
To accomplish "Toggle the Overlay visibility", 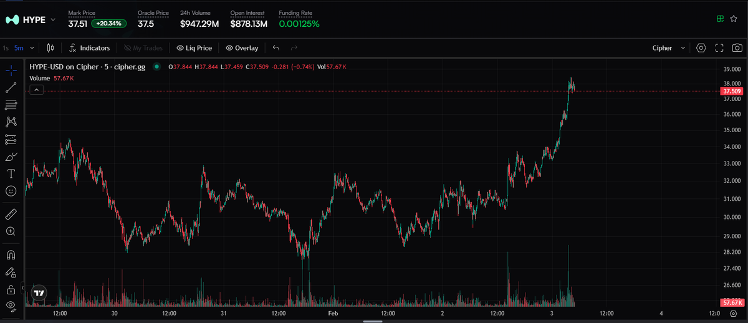I will pyautogui.click(x=242, y=48).
